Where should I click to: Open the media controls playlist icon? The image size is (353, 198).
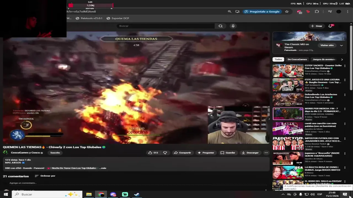click(330, 12)
